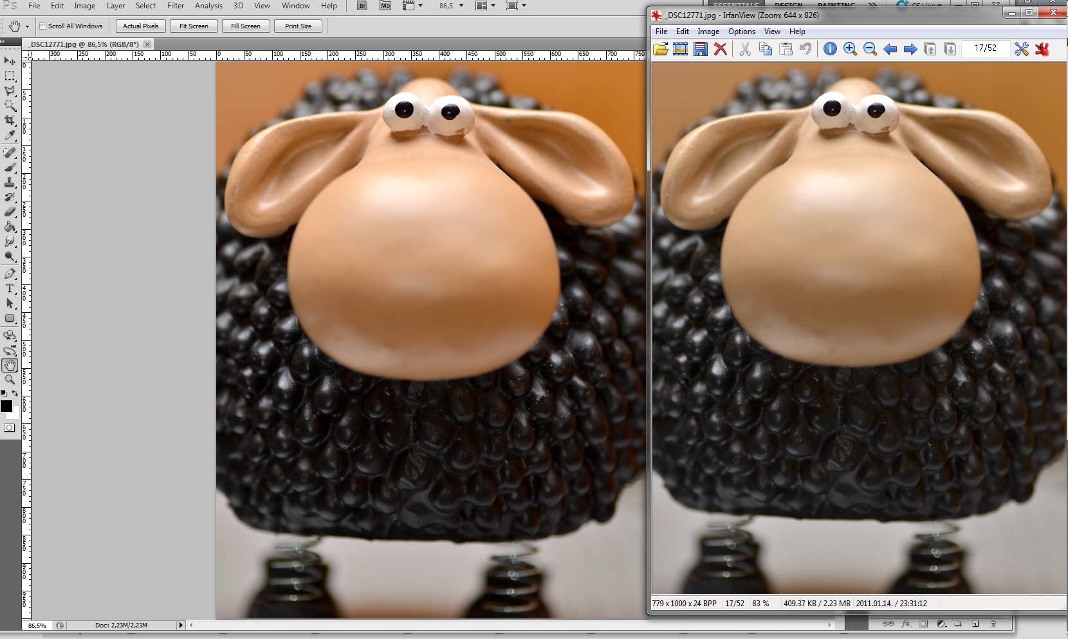Click the 17/52 image counter field
The height and width of the screenshot is (639, 1068).
[x=985, y=48]
